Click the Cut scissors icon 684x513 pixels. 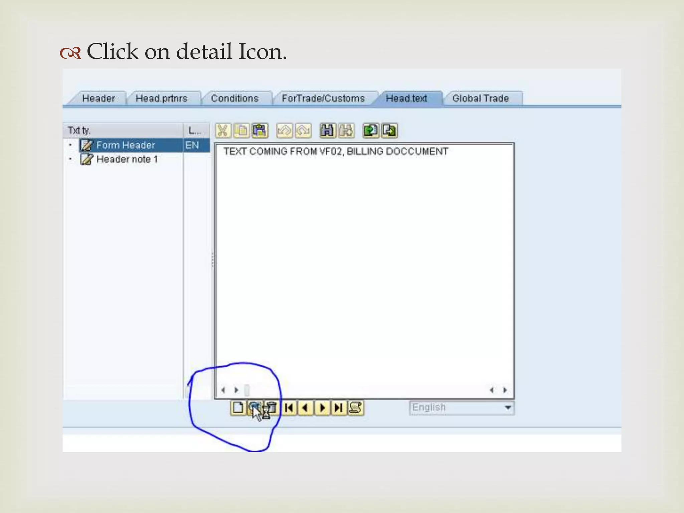coord(223,131)
